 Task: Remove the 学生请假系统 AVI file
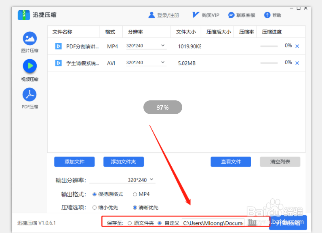(297, 63)
